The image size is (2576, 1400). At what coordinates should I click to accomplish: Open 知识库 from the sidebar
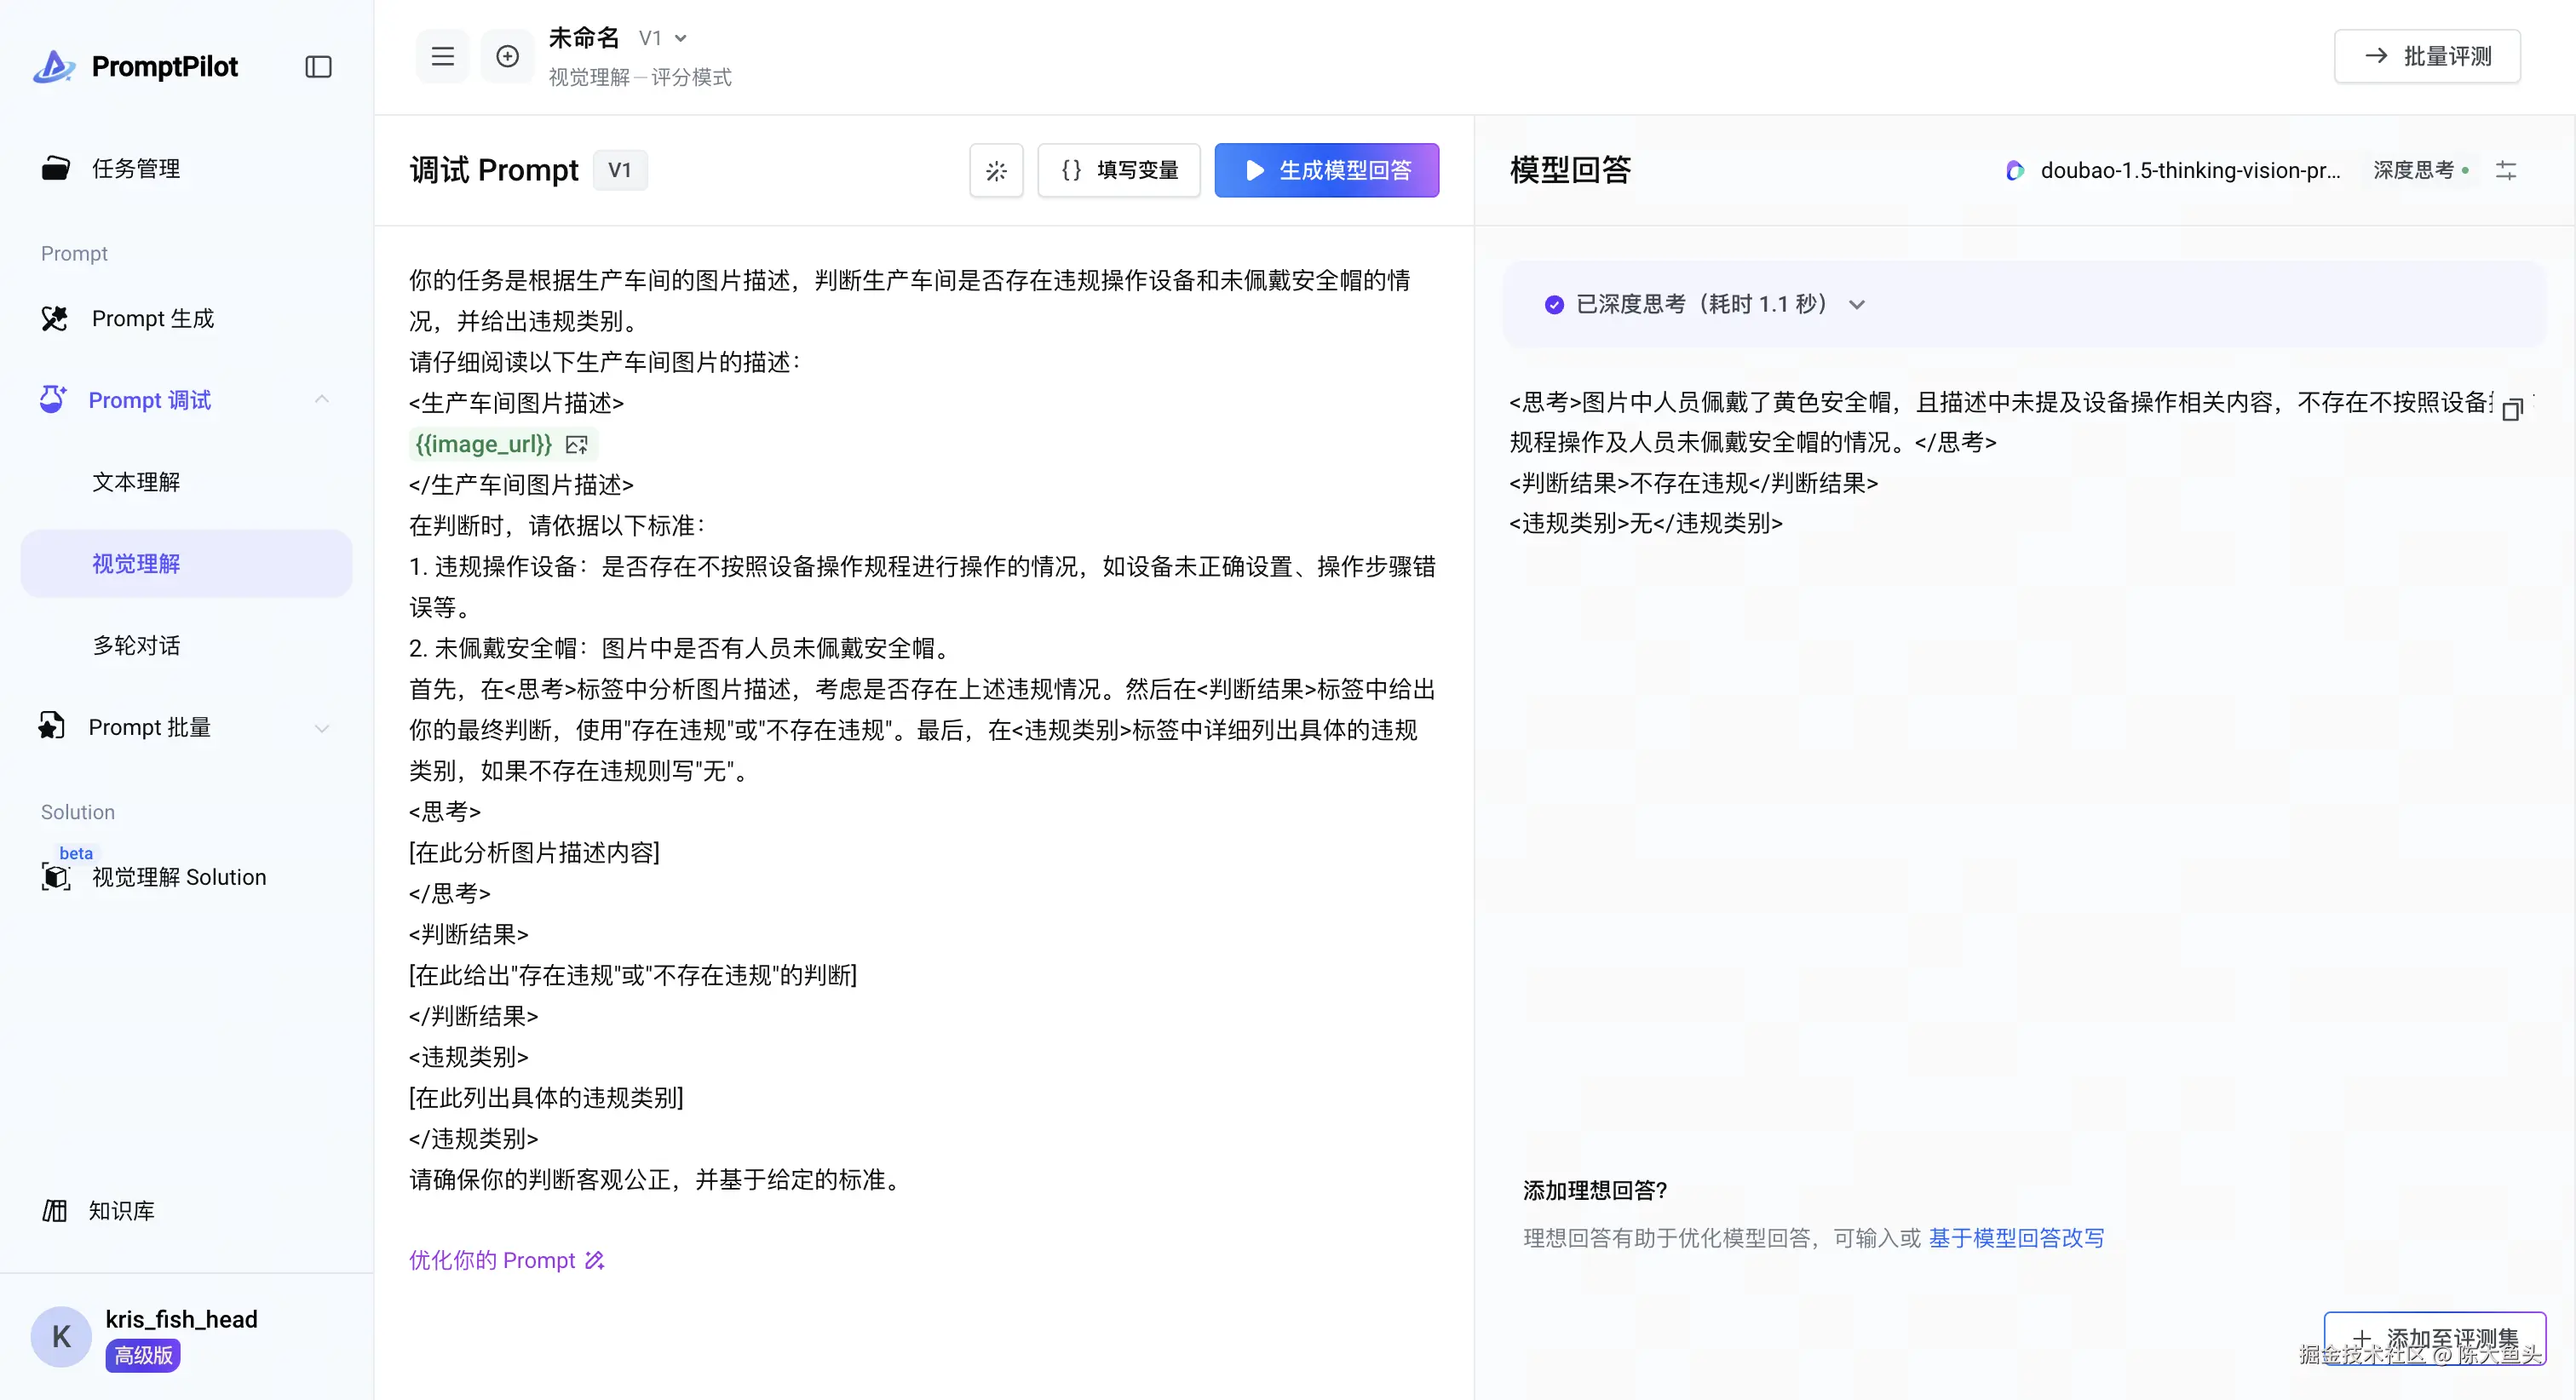coord(120,1210)
